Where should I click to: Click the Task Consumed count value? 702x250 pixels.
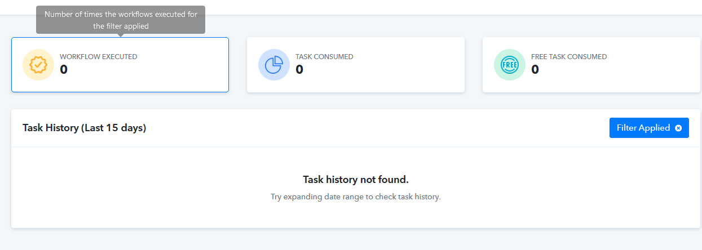pyautogui.click(x=299, y=70)
